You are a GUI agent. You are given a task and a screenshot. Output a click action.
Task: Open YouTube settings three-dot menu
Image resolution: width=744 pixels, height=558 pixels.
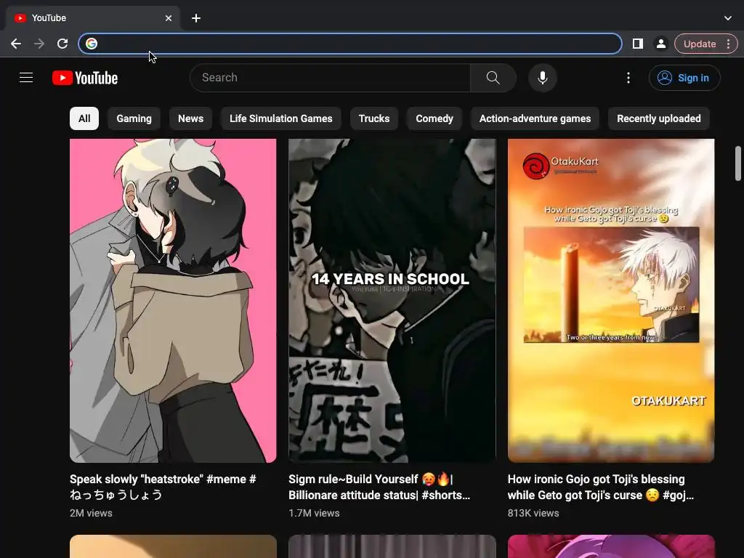tap(628, 77)
